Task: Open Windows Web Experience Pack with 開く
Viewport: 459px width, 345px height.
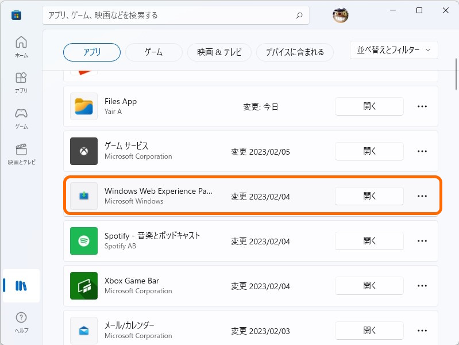Action: point(369,196)
